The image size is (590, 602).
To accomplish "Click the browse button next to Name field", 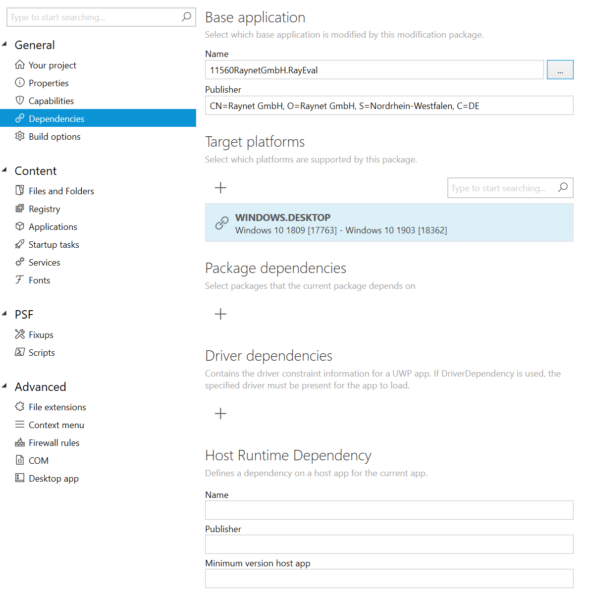I will [x=560, y=69].
